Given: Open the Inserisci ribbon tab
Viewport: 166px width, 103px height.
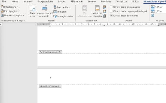Looking at the screenshot, I should (28, 2).
